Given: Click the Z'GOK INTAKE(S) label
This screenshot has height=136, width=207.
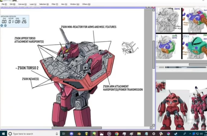Looking at the screenshot, I should tap(30, 79).
